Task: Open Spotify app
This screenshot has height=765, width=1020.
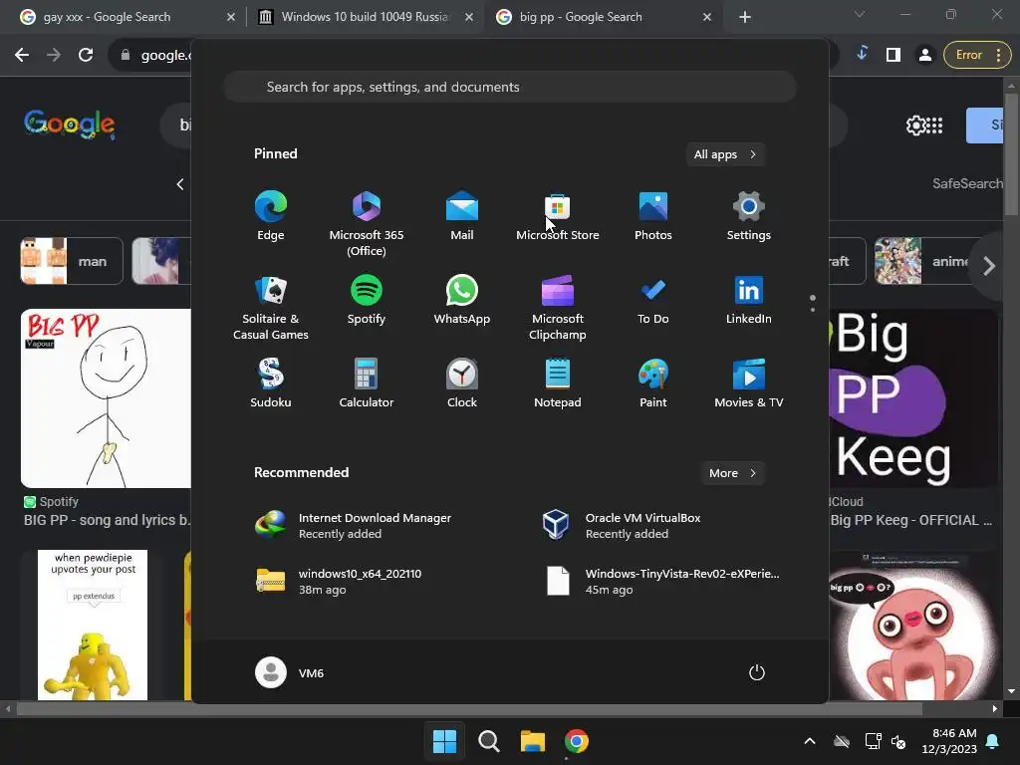Action: [367, 300]
